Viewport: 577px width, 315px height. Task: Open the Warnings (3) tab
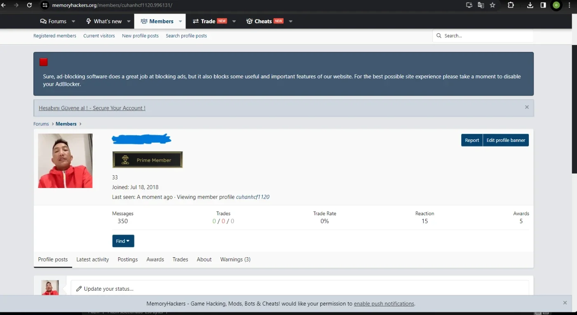tap(235, 259)
